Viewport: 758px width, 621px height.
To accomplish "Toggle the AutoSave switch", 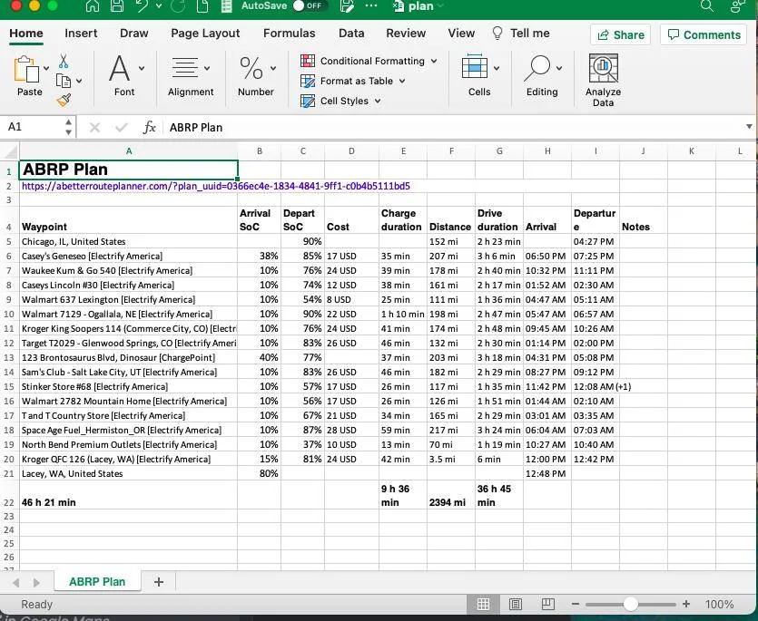I will point(310,5).
